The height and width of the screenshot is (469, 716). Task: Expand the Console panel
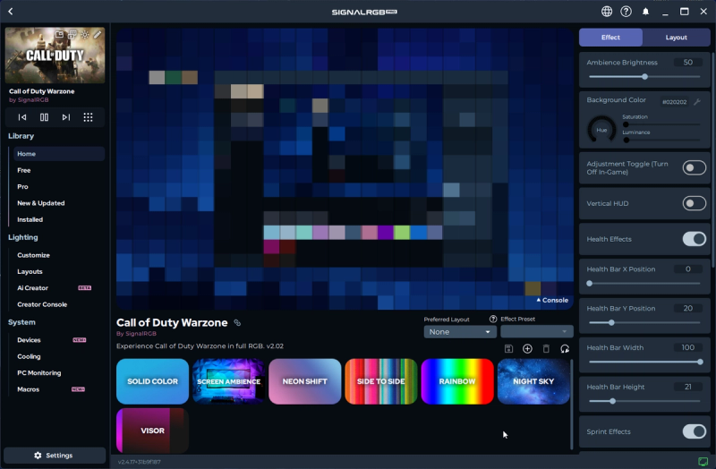(x=552, y=300)
